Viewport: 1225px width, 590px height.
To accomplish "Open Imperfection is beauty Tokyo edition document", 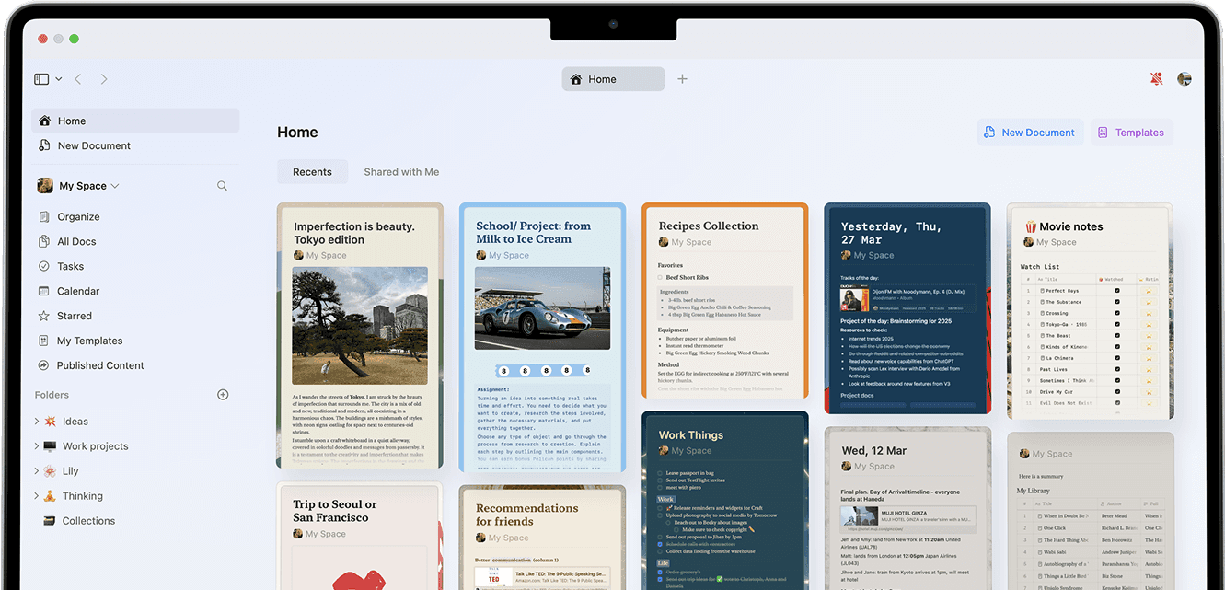I will [360, 336].
